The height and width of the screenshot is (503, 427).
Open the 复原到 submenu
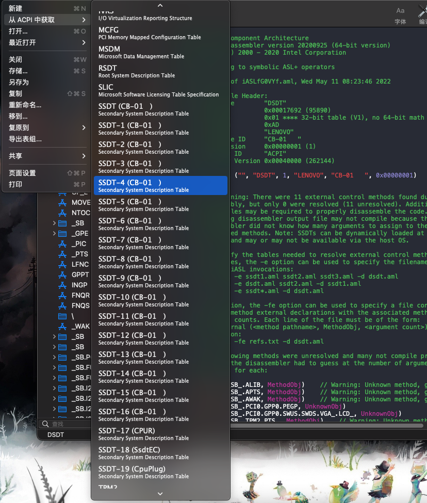46,127
